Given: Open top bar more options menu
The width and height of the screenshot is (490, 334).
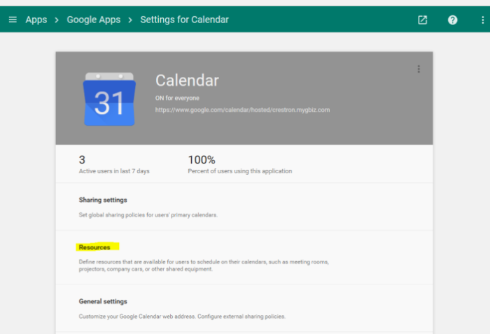Looking at the screenshot, I should [x=482, y=20].
